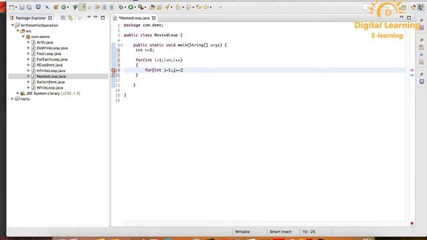Select IfElseStmt.java in Package Explorer
427x240 pixels.
coord(49,65)
